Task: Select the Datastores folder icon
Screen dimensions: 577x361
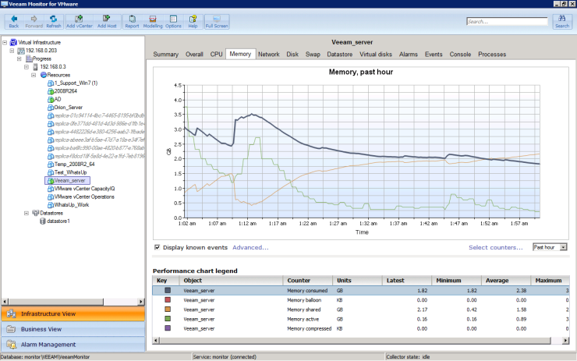Action: [x=36, y=213]
